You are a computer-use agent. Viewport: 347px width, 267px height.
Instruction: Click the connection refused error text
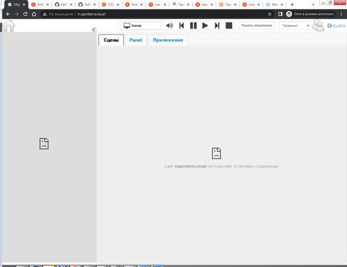click(222, 167)
